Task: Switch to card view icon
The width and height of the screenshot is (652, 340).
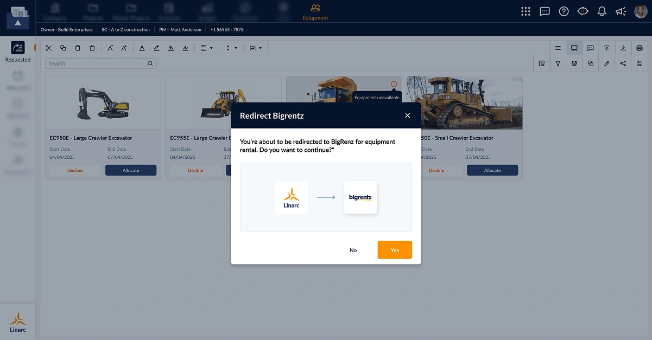Action: click(x=574, y=48)
